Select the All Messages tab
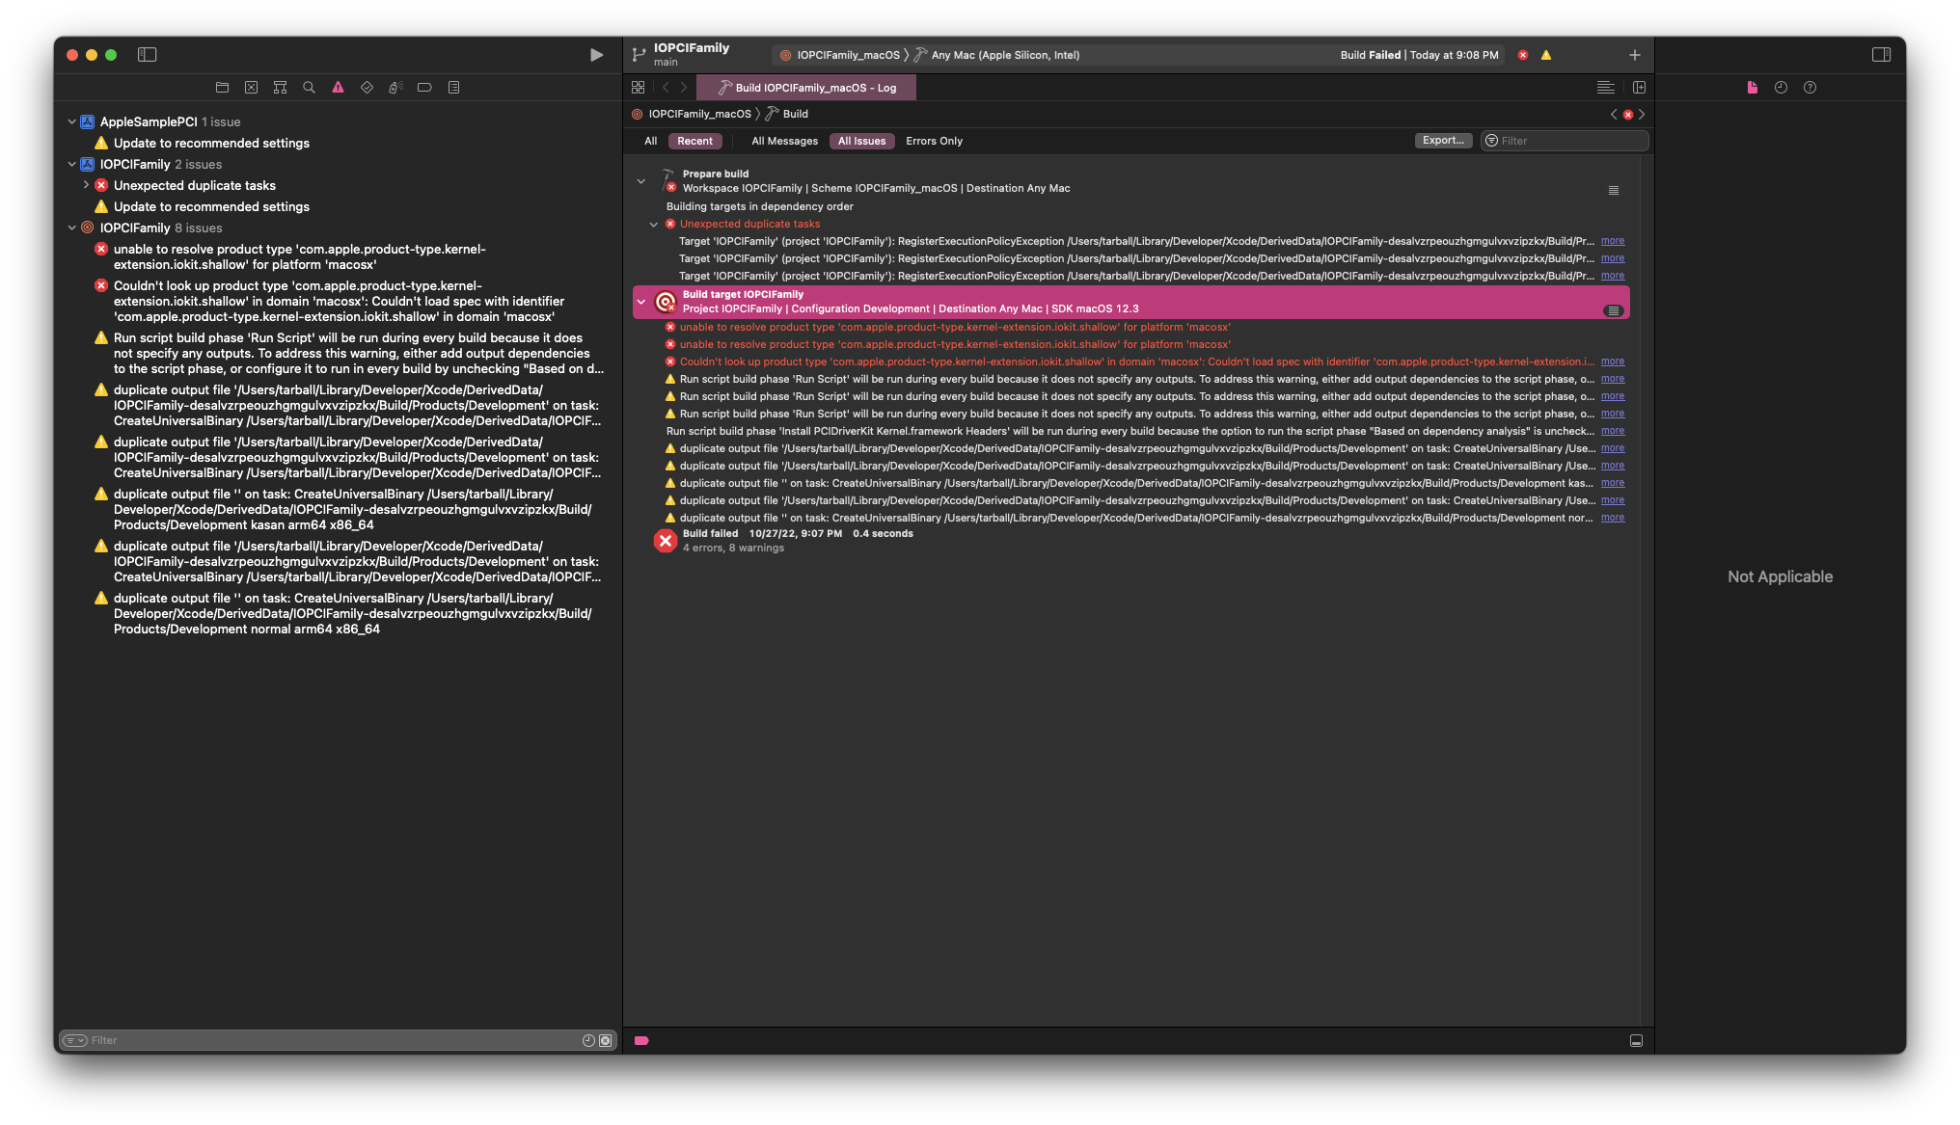Image resolution: width=1960 pixels, height=1125 pixels. click(x=784, y=141)
